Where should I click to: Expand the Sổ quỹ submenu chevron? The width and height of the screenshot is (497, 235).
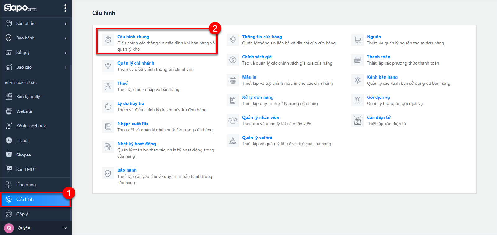pos(65,53)
